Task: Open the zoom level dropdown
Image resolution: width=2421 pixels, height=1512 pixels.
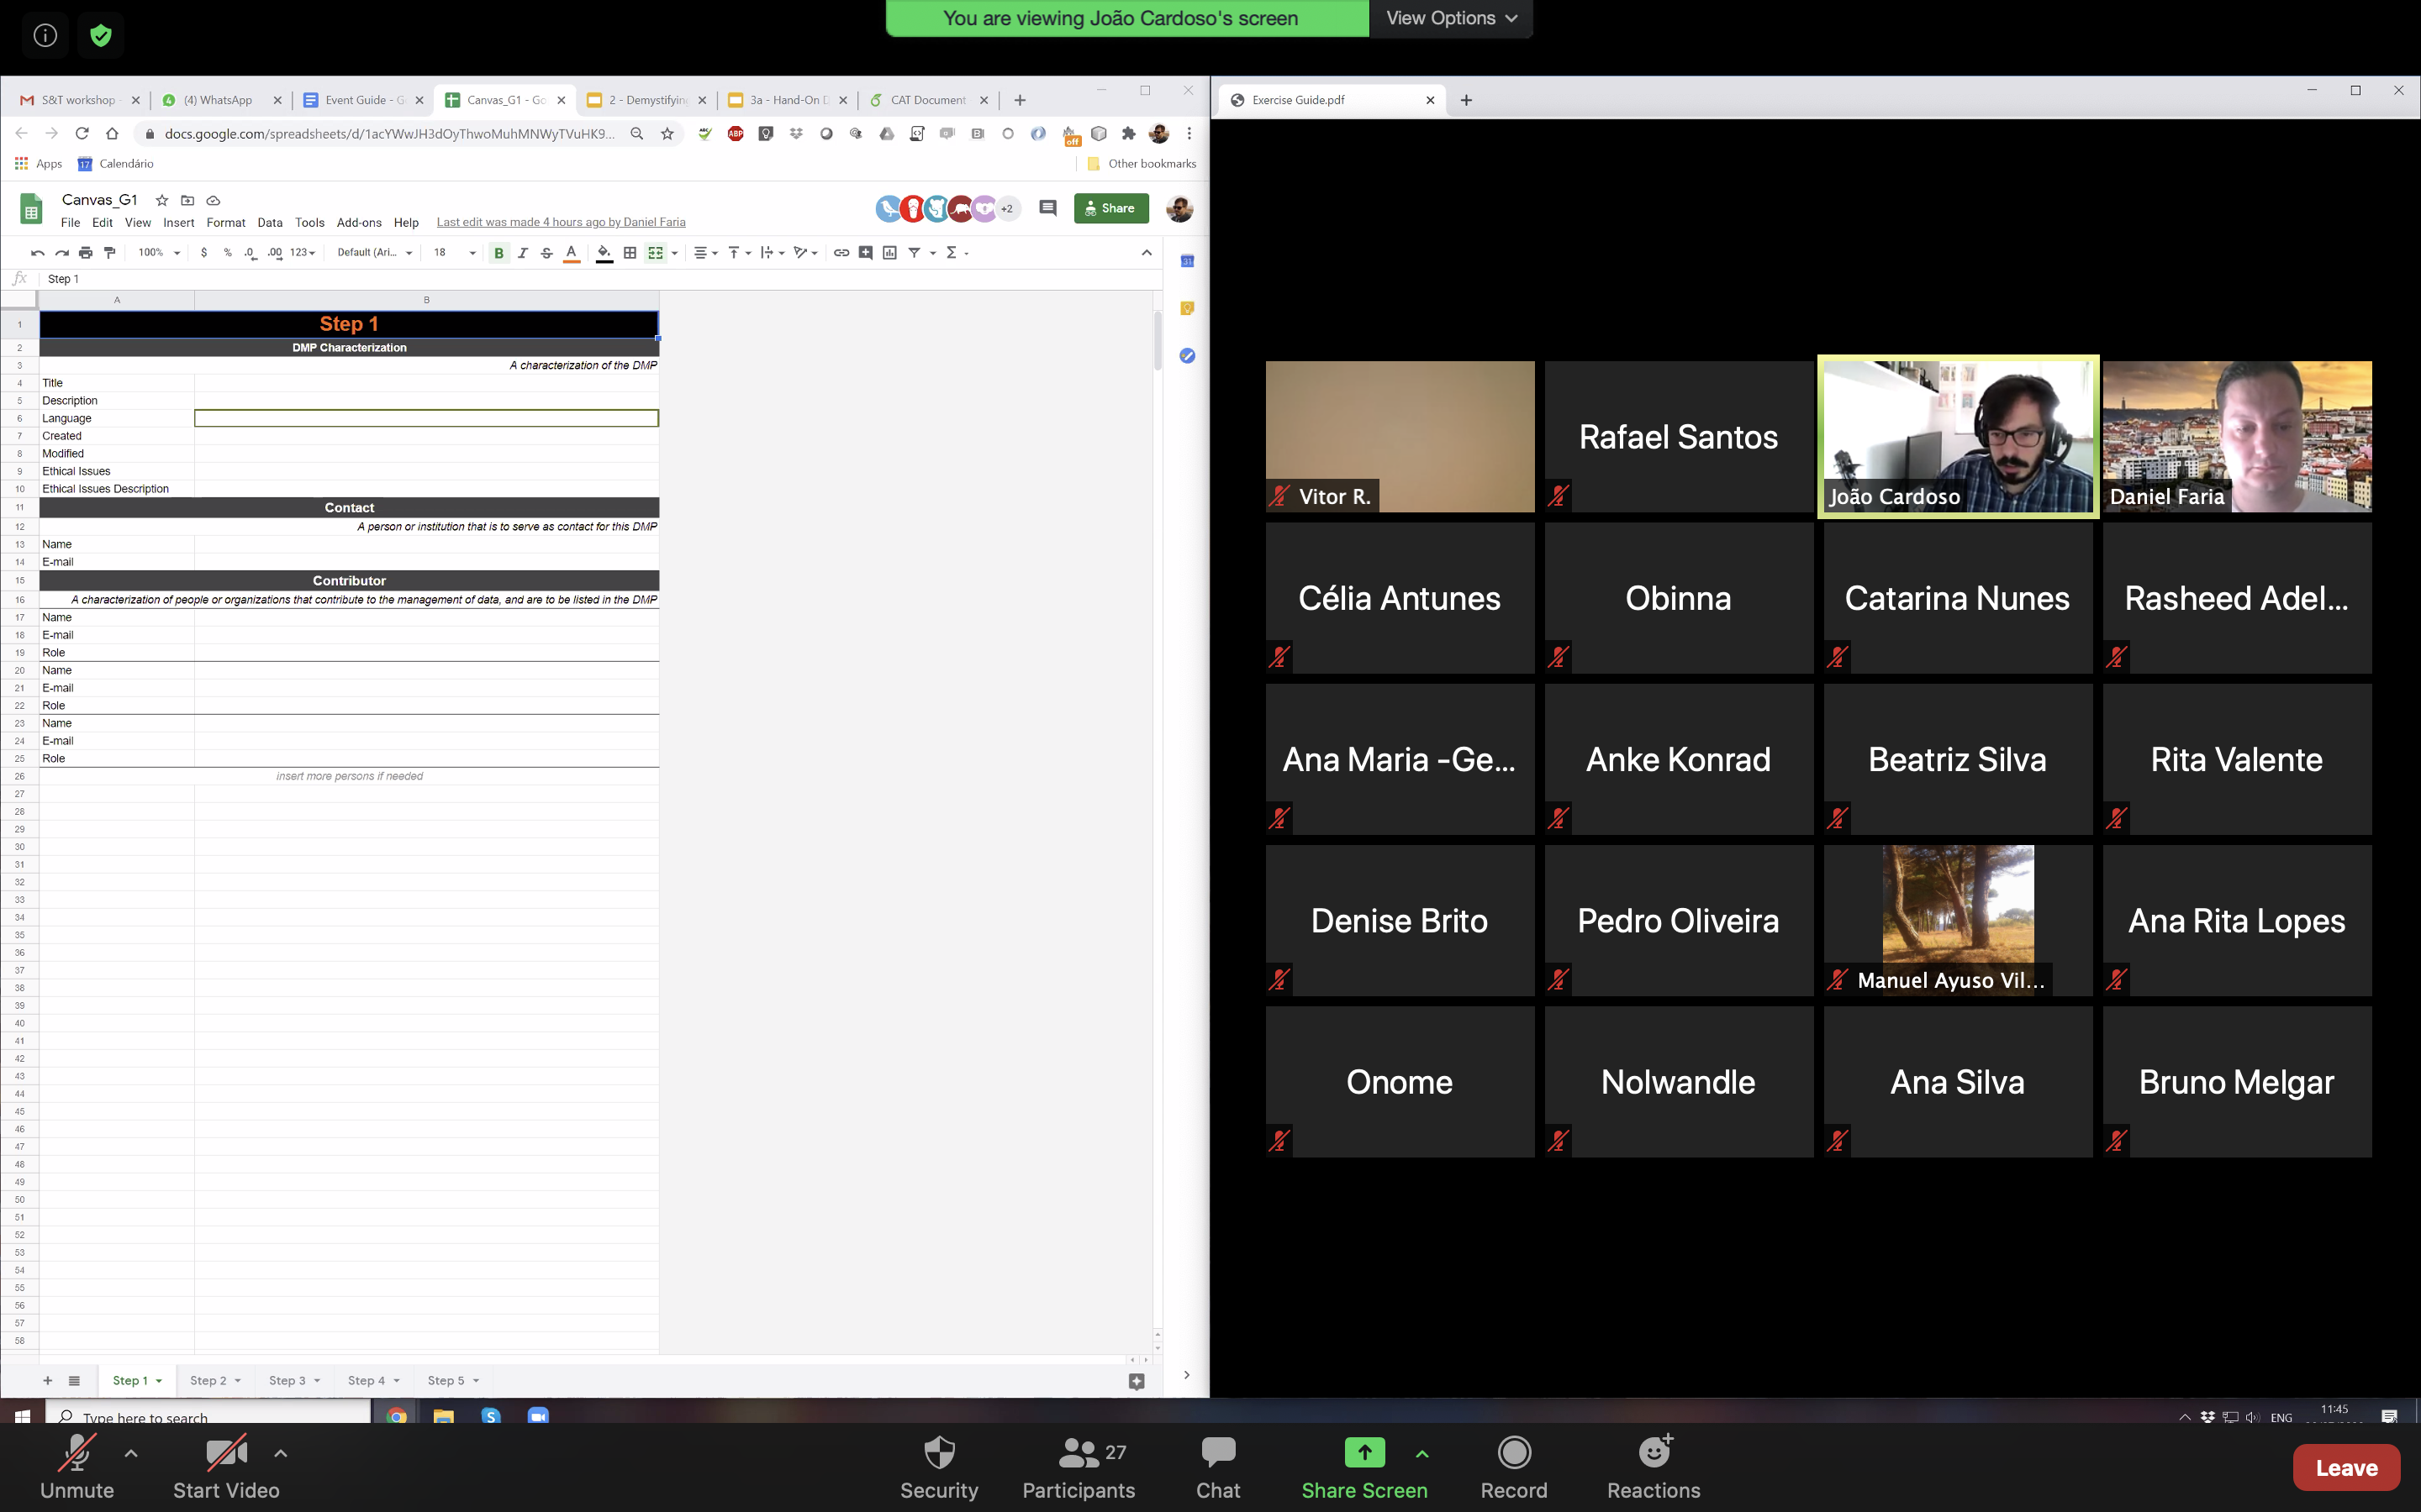Action: tap(159, 253)
